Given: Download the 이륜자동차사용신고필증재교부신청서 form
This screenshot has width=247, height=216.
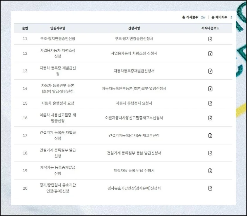Looking at the screenshot, I should pos(210,118).
